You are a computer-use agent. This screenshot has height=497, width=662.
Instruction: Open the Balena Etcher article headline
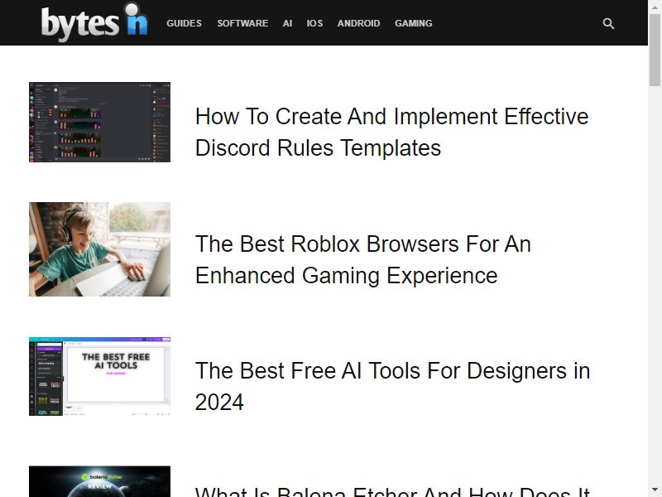pos(392,491)
